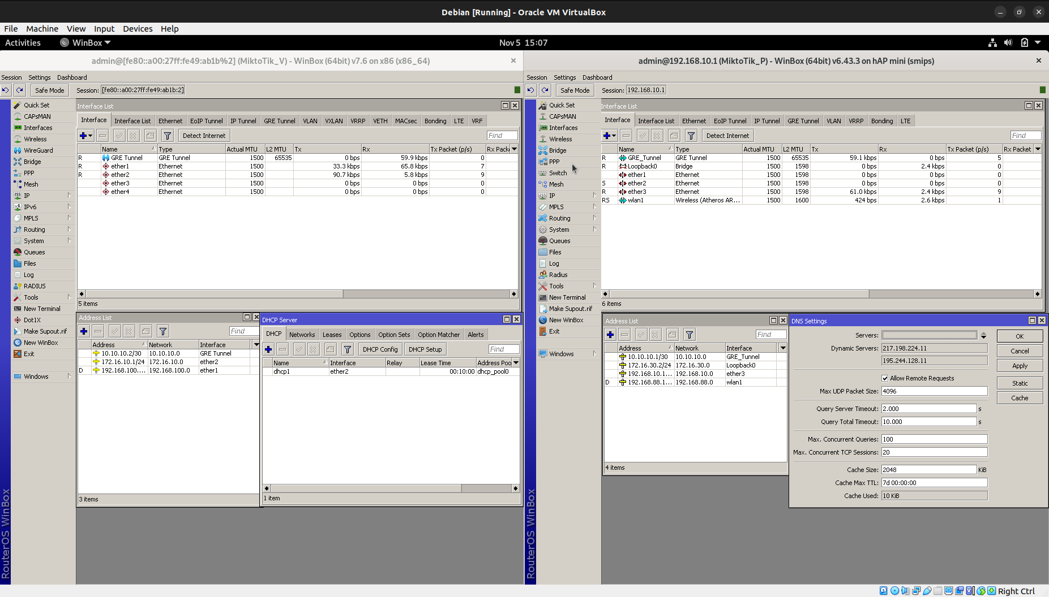Switch to the Bonding tab in MiktoTik_P
The image size is (1049, 597).
click(x=882, y=121)
